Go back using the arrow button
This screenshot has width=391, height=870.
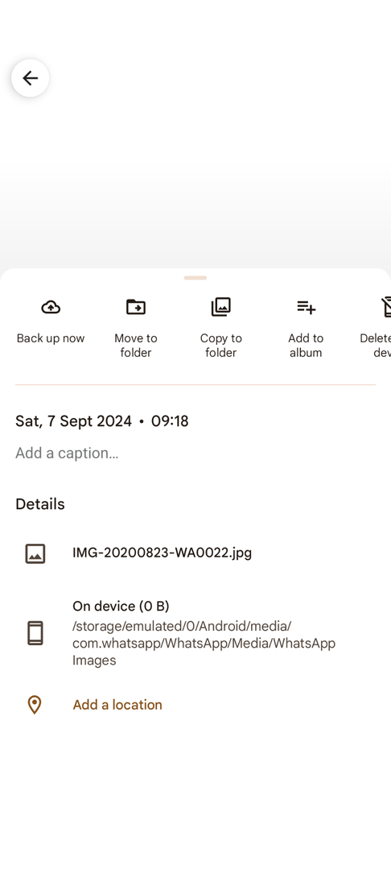click(x=30, y=78)
